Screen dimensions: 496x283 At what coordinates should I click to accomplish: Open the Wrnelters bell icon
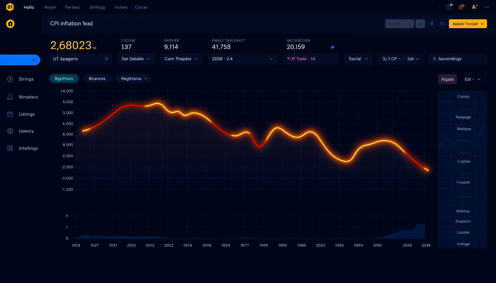(x=10, y=97)
